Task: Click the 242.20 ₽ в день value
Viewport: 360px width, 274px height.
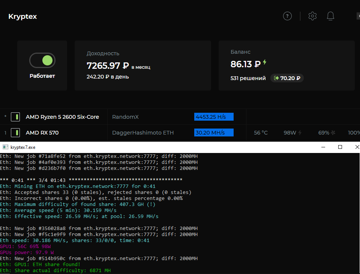Action: click(108, 77)
